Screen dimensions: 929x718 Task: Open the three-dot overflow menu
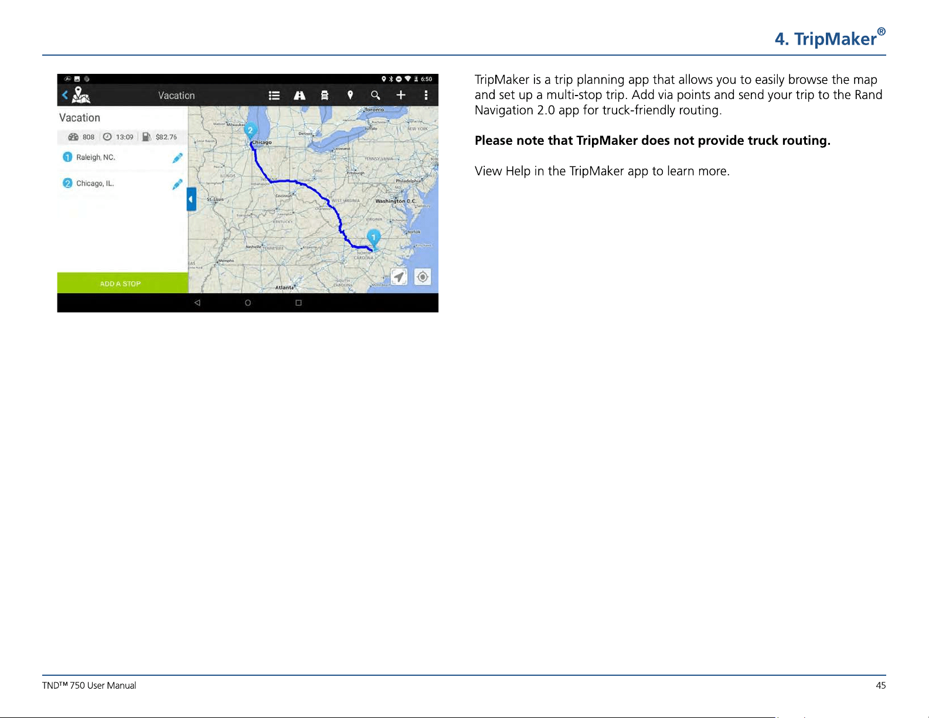426,95
